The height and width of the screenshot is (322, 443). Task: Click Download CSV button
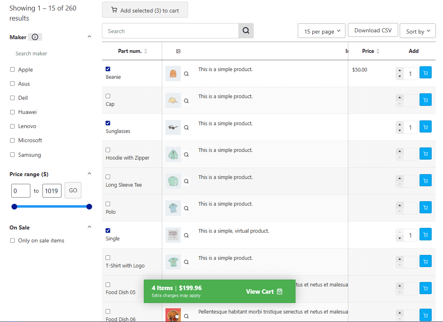373,30
